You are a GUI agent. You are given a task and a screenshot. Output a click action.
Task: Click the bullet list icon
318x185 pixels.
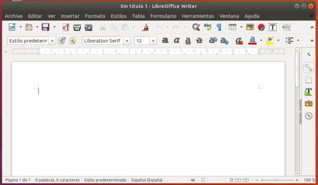tap(289, 40)
